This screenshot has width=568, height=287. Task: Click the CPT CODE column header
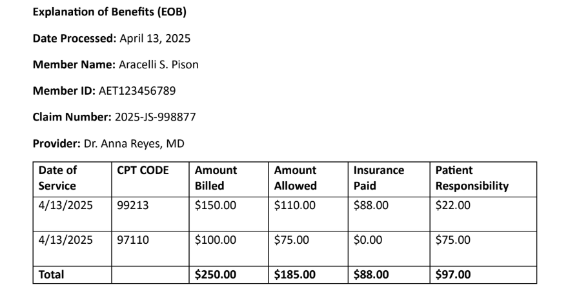tap(150, 179)
